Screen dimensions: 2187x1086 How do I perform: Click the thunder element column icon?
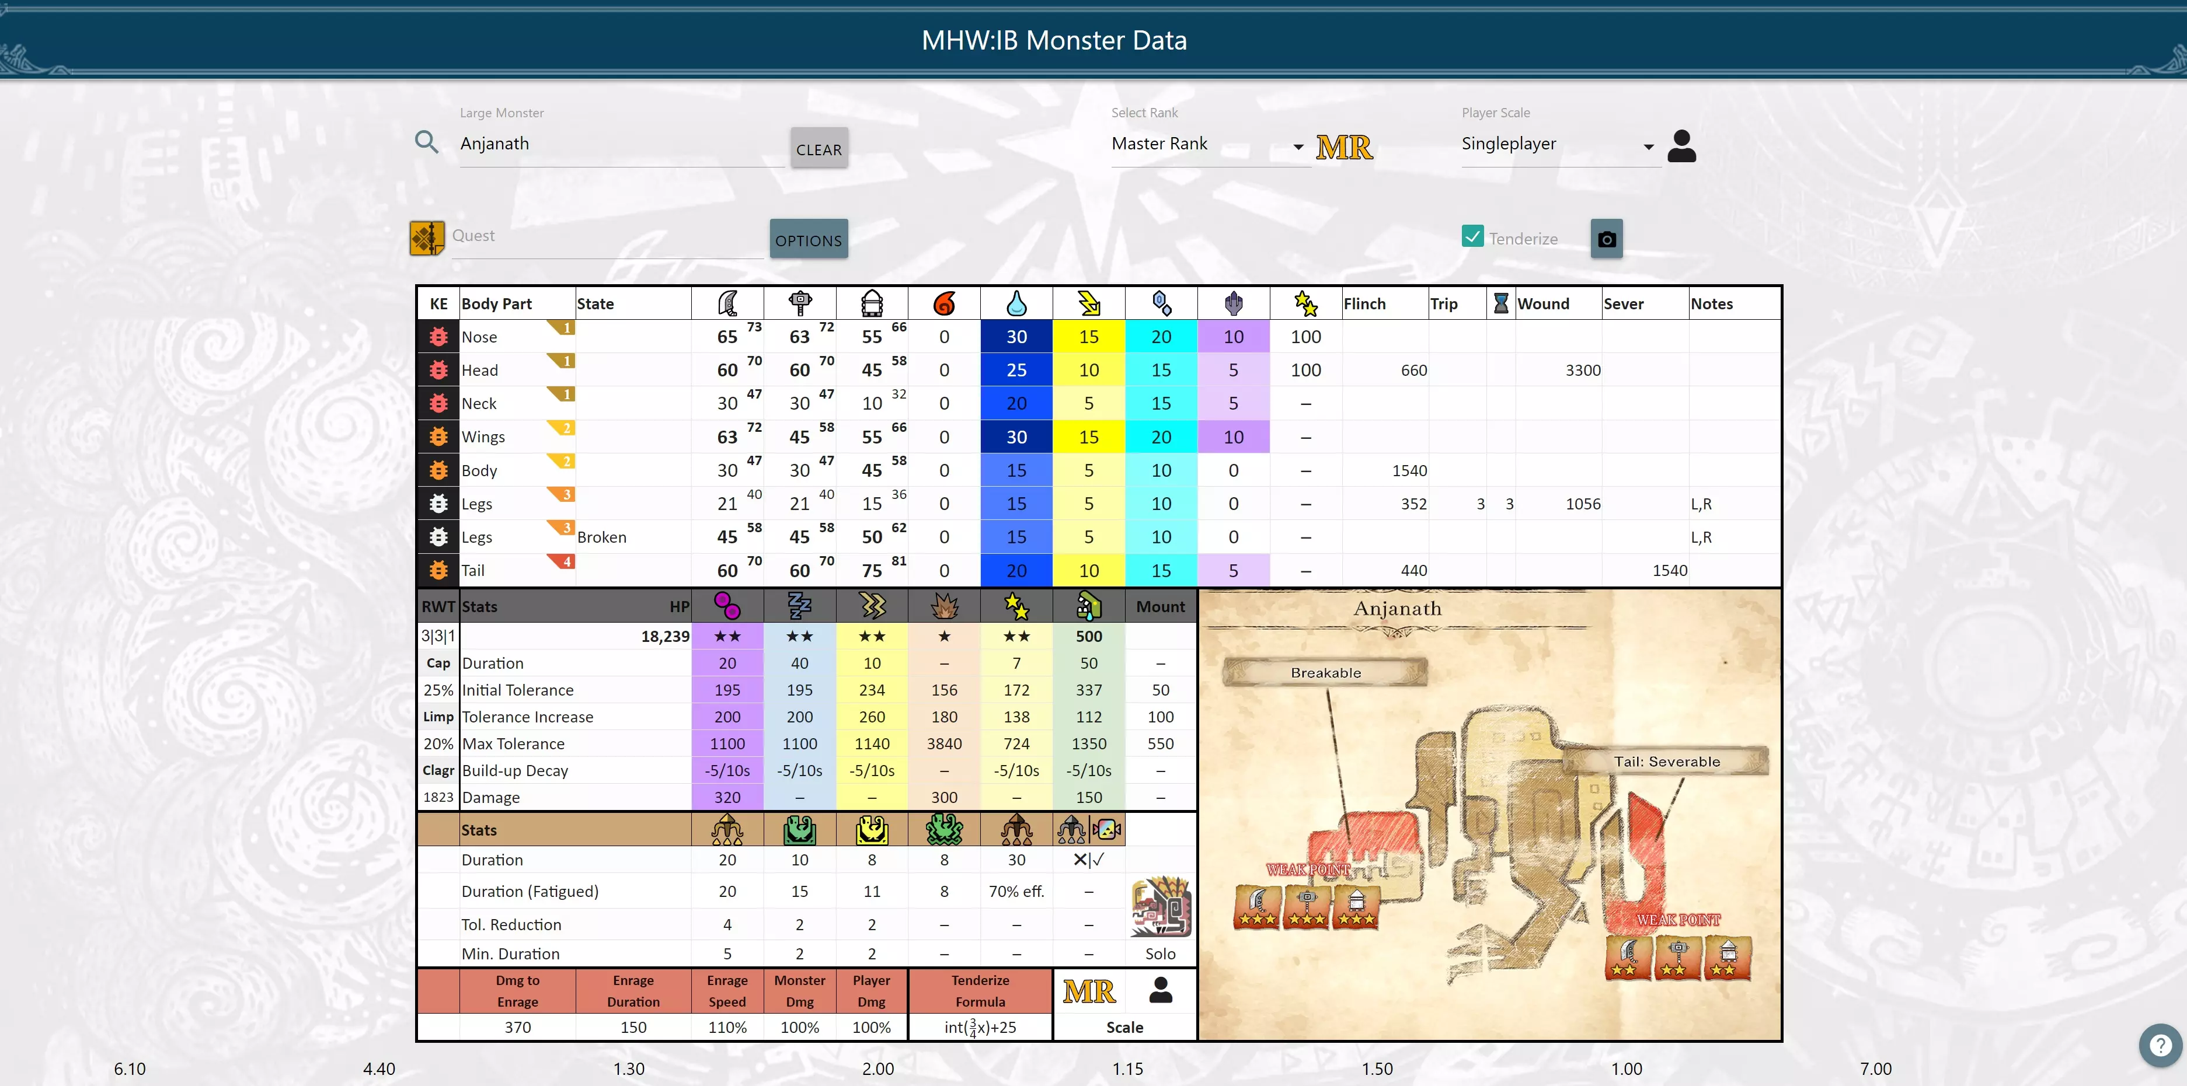tap(1088, 303)
